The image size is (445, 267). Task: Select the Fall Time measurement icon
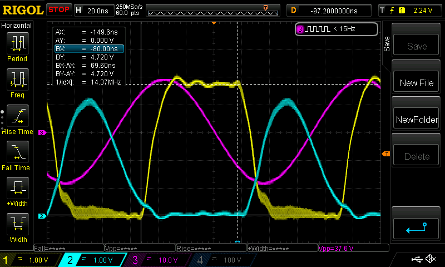18,152
